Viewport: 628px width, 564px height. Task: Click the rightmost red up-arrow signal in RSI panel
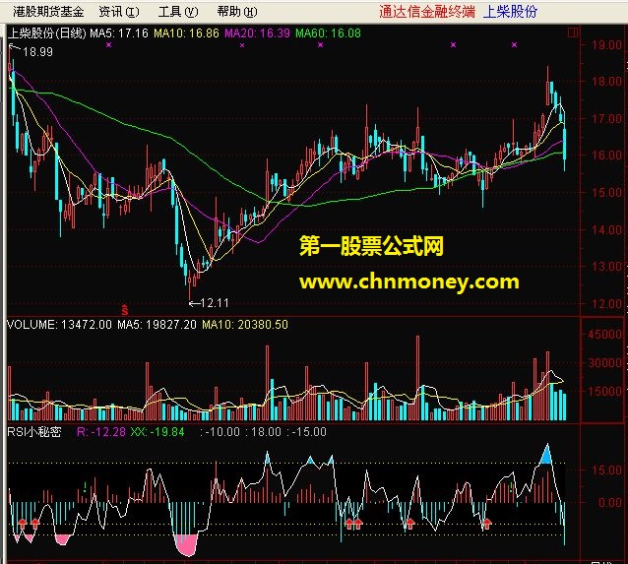coord(487,523)
